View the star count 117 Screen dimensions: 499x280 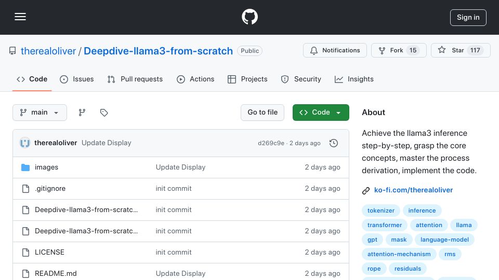coord(475,50)
